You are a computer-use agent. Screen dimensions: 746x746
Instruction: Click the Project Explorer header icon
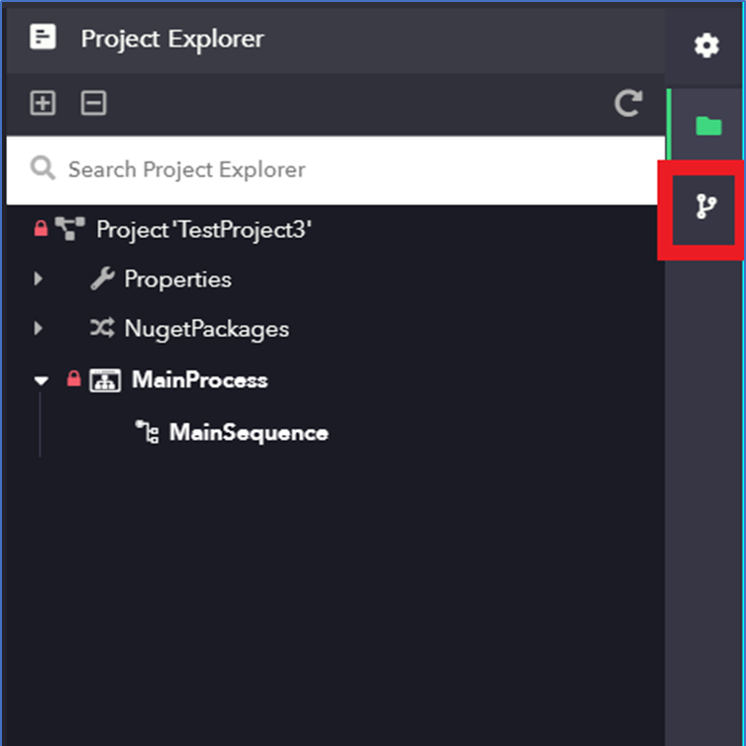43,39
